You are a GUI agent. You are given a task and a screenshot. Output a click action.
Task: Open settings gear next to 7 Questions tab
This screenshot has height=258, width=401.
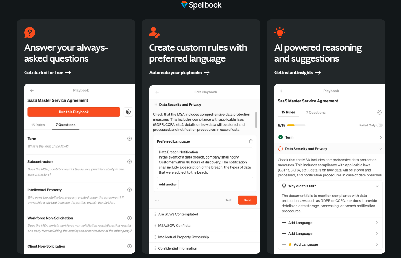click(x=379, y=112)
